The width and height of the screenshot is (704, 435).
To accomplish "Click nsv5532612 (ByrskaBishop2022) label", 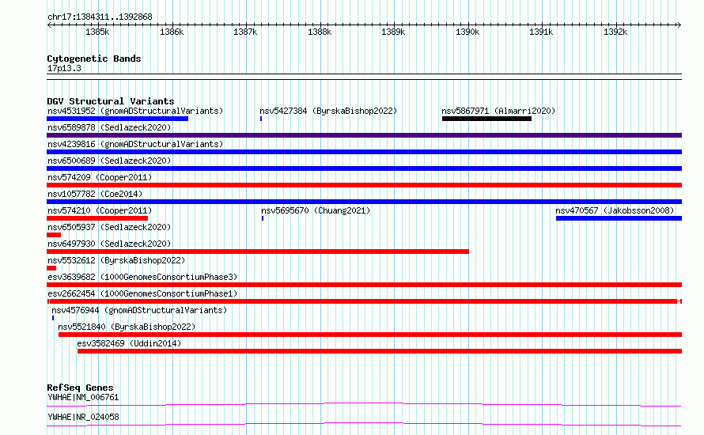I will pyautogui.click(x=116, y=260).
